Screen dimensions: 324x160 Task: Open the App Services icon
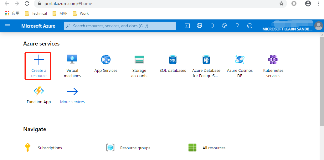[x=106, y=60]
